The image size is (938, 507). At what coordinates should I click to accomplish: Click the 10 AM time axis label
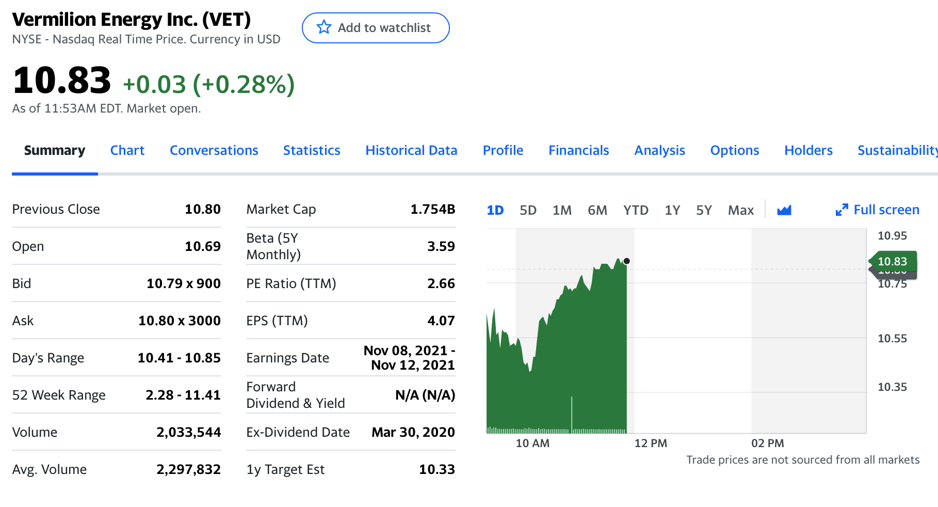pos(532,443)
